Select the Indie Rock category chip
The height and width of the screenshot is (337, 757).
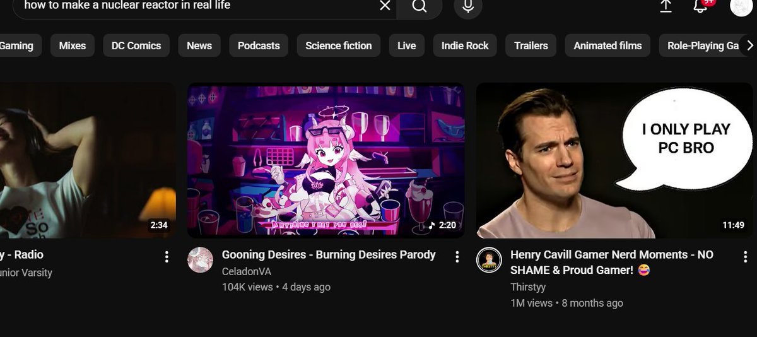465,45
